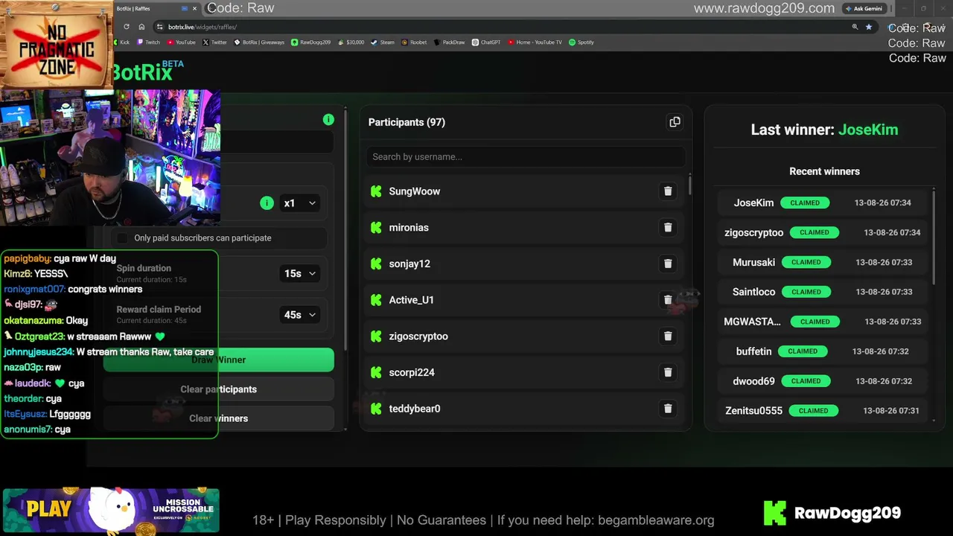Click the BotRix logo
Screen dimensions: 953x536
tap(147, 71)
